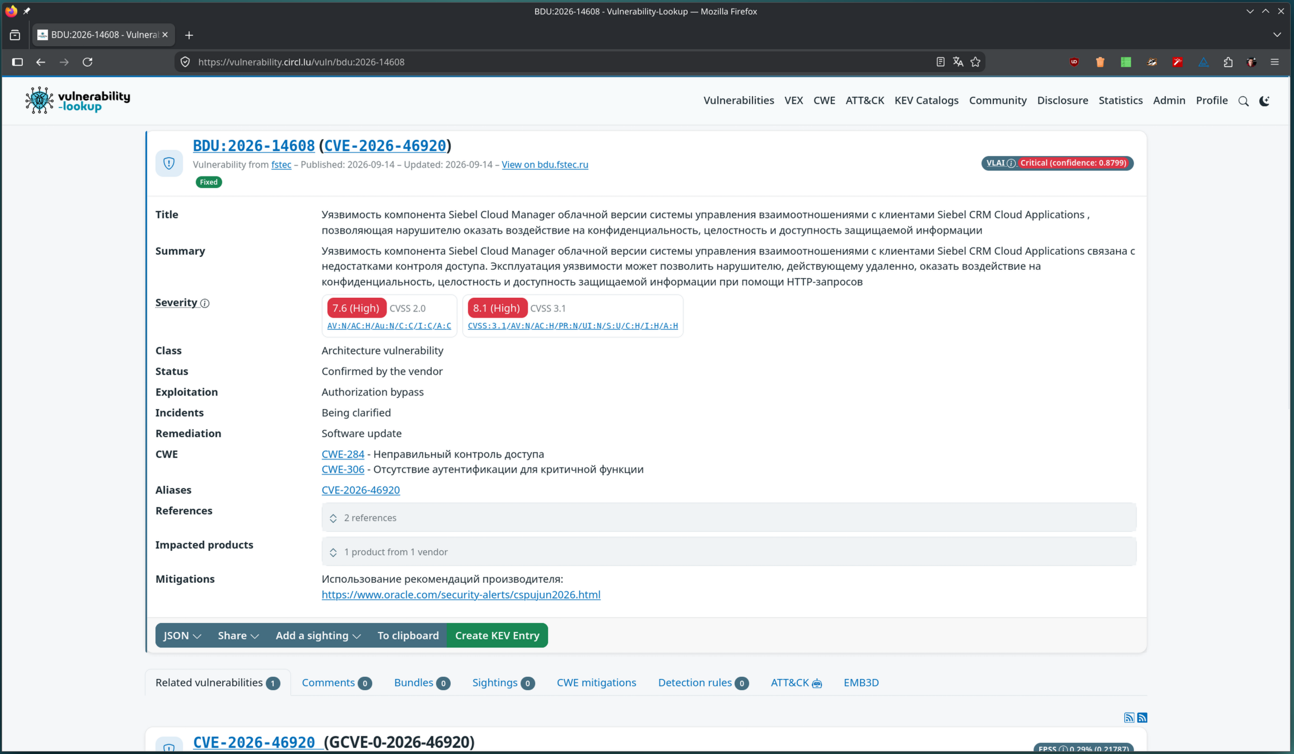This screenshot has width=1294, height=754.
Task: Select Related vulnerabilities tab
Action: [217, 682]
